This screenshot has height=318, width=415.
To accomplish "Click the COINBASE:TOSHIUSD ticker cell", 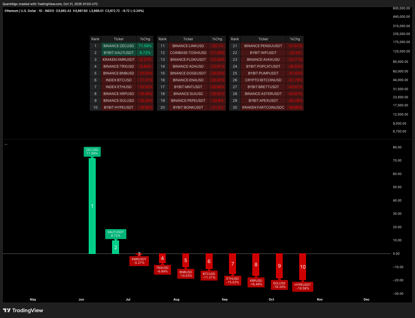I will [188, 53].
